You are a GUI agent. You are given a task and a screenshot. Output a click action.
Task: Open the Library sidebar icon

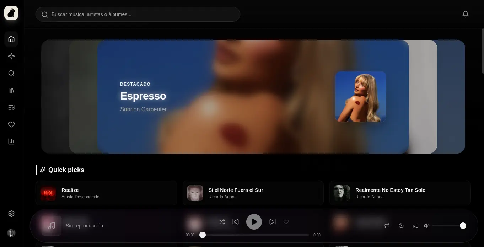tap(11, 90)
